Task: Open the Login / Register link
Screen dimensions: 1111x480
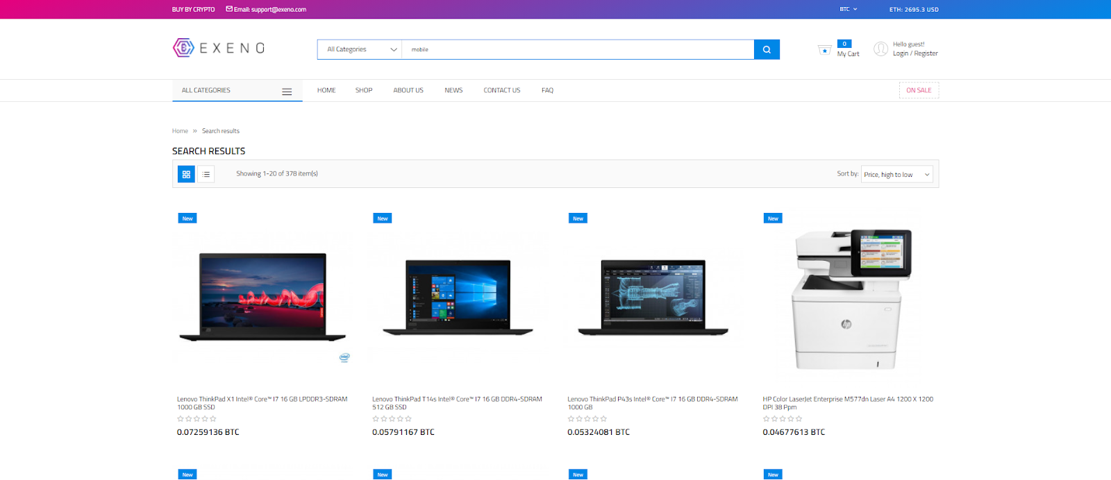Action: [915, 53]
